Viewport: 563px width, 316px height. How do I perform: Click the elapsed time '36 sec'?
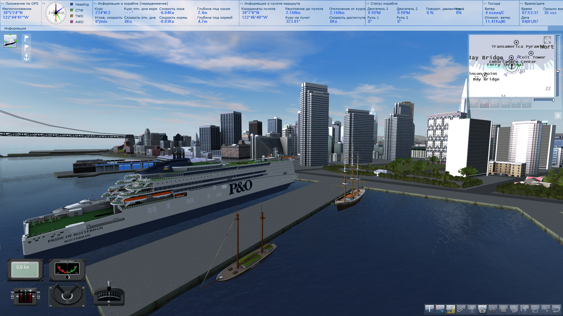[x=550, y=13]
